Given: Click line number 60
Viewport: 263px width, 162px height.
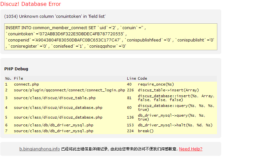Looking at the screenshot, I should coord(129,108).
